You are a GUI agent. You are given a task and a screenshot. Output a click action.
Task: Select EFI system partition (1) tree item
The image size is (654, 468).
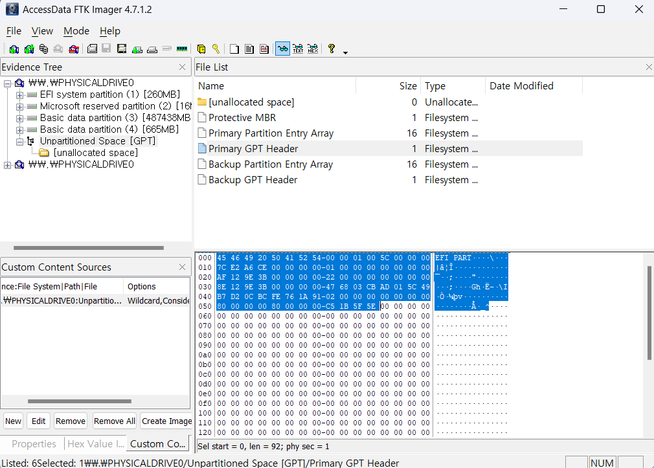click(x=110, y=95)
